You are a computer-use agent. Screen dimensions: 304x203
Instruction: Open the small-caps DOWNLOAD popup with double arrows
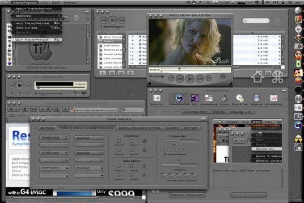[54, 137]
